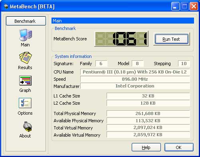Click the System information group label
This screenshot has width=200, height=157.
tap(73, 56)
